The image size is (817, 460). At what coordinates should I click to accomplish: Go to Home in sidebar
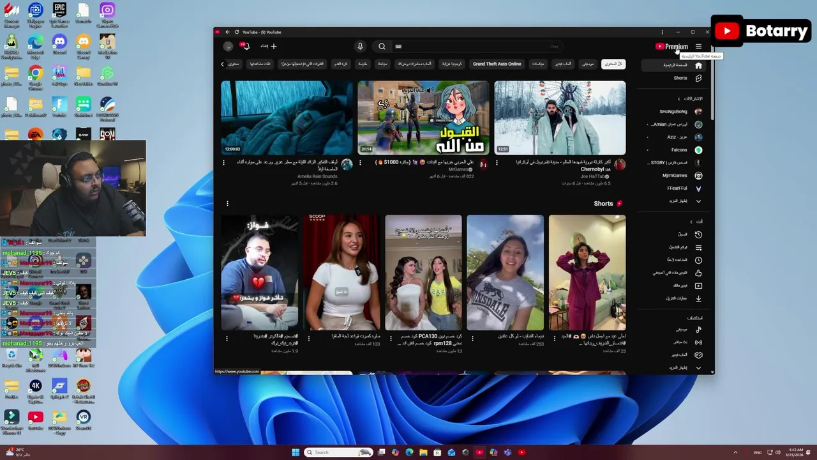pyautogui.click(x=672, y=65)
